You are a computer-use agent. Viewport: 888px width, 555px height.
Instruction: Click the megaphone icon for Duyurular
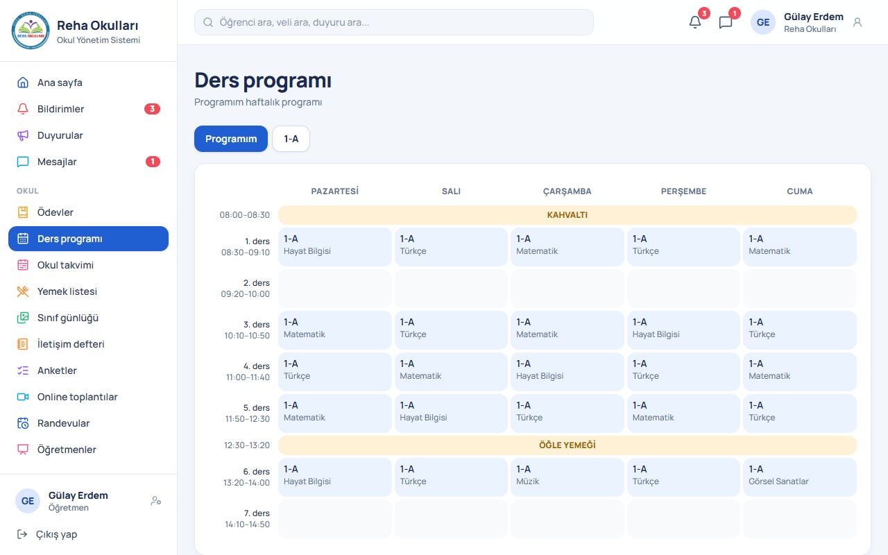[23, 135]
